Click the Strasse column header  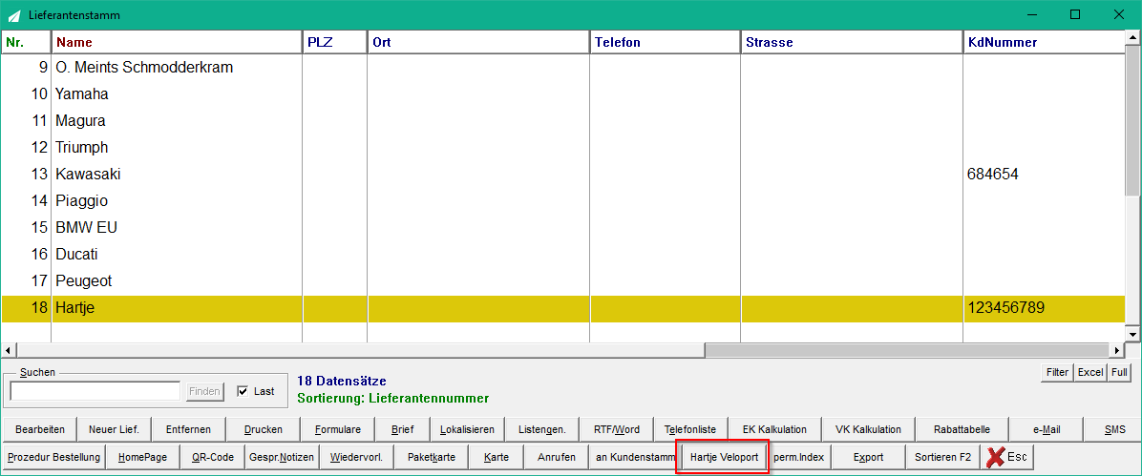[852, 42]
